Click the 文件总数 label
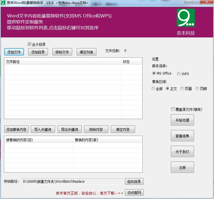The image size is (214, 199). click(113, 51)
